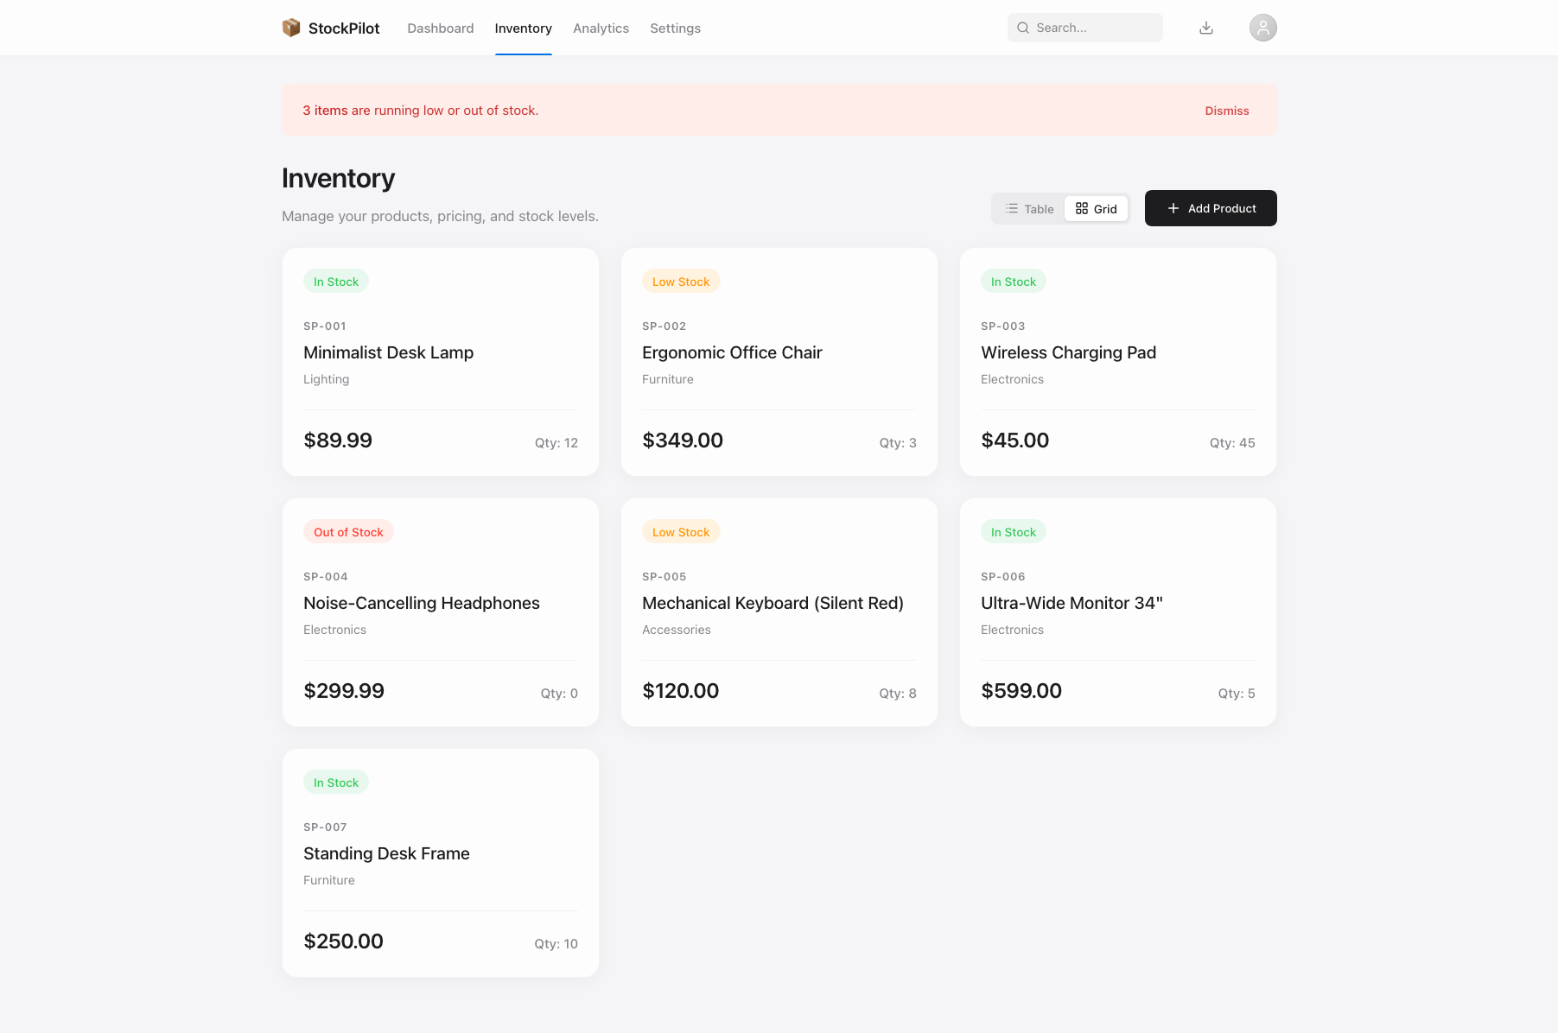Click the StockPilot package logo icon
This screenshot has width=1558, height=1033.
point(291,27)
